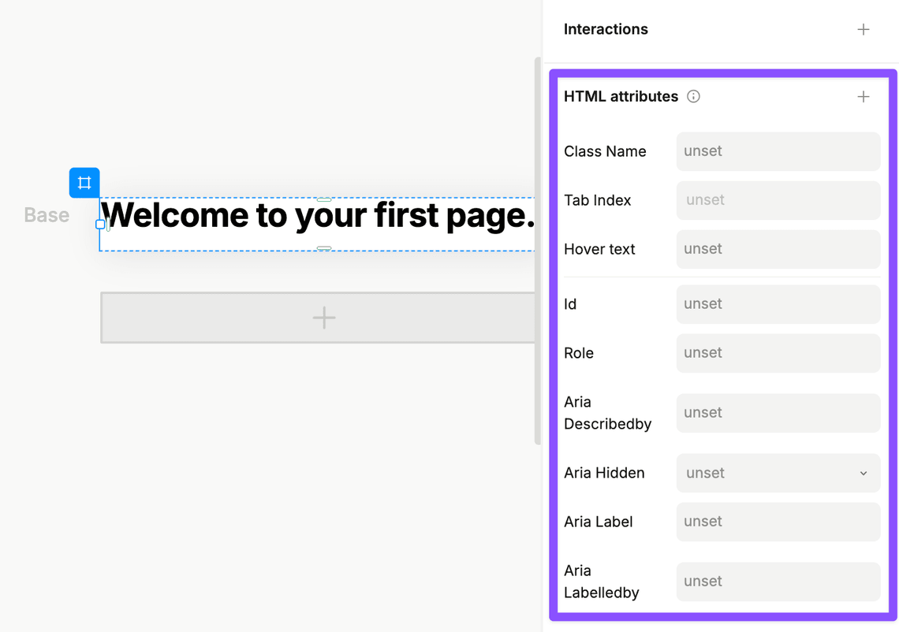Add a new HTML attribute with plus icon
The image size is (899, 632).
864,96
